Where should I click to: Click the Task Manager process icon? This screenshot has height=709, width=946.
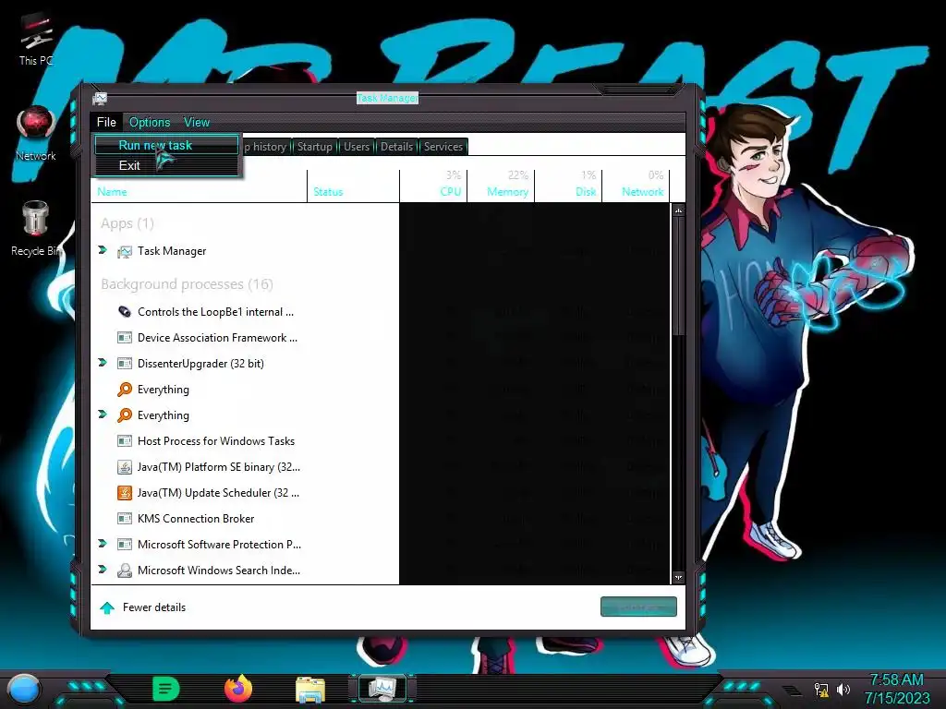pyautogui.click(x=125, y=251)
